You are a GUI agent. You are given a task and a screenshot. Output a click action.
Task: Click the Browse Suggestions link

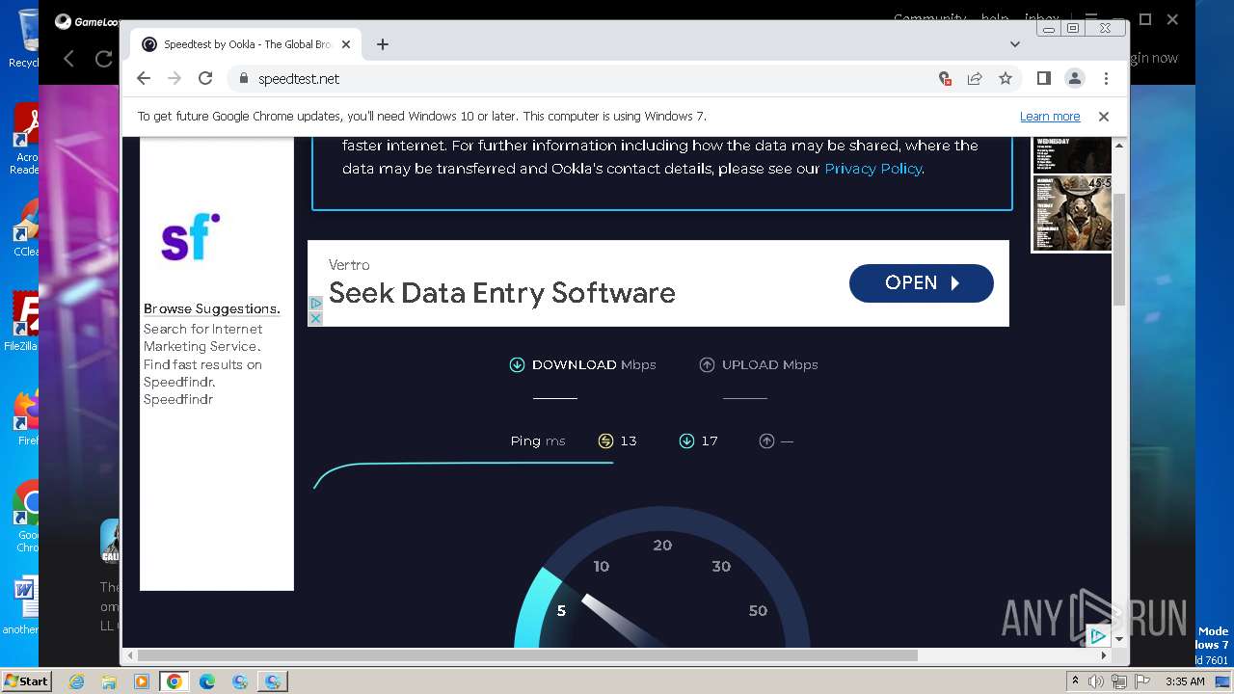coord(212,308)
